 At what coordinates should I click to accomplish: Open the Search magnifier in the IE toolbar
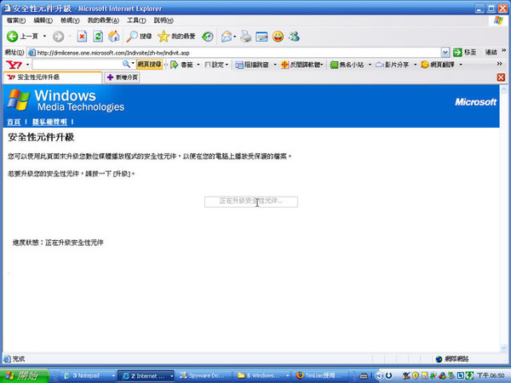click(x=139, y=37)
